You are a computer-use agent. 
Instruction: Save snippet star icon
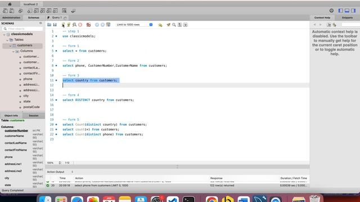tap(160, 25)
